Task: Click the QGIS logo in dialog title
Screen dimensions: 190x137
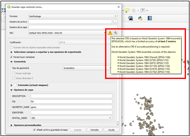Action: coord(9,7)
